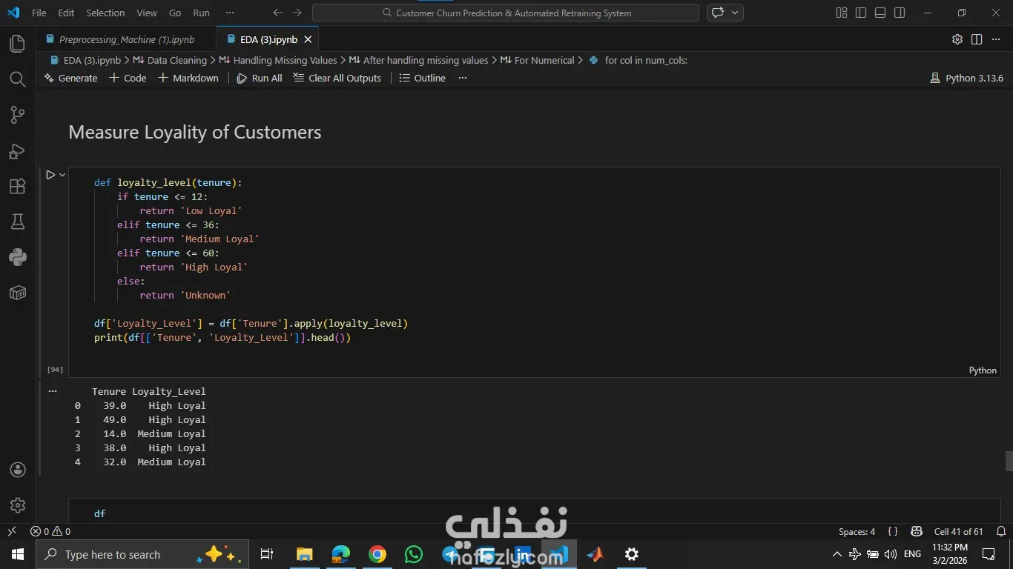
Task: Split the editor to the right
Action: click(x=977, y=39)
